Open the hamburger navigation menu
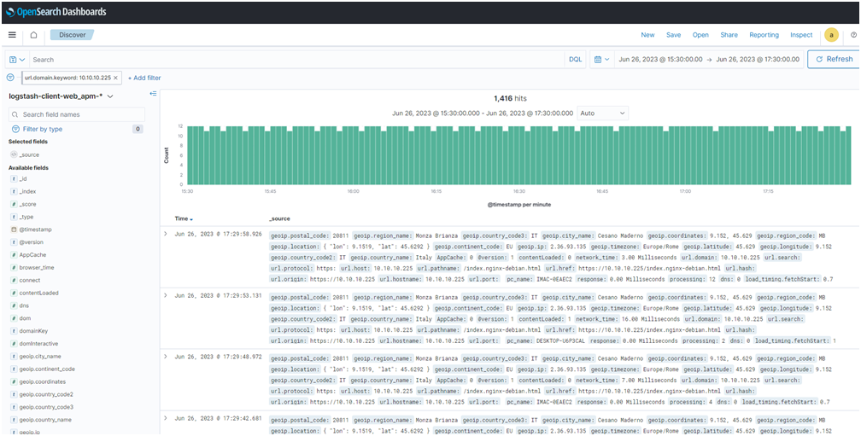Screen dimensions: 861x436 (12, 34)
